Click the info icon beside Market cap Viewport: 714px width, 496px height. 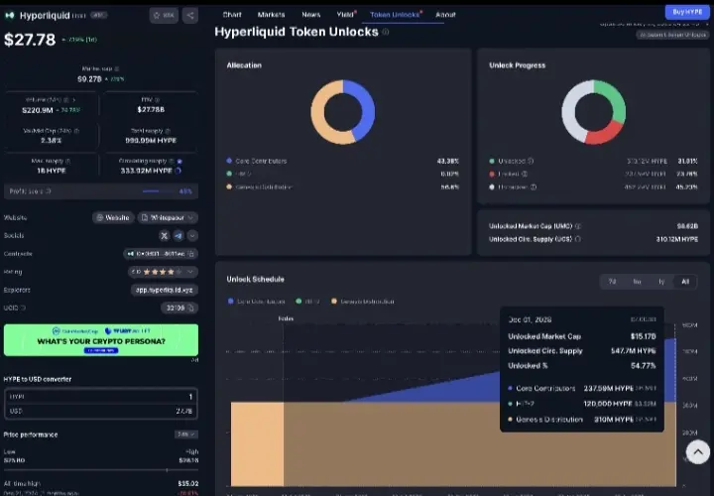[117, 68]
